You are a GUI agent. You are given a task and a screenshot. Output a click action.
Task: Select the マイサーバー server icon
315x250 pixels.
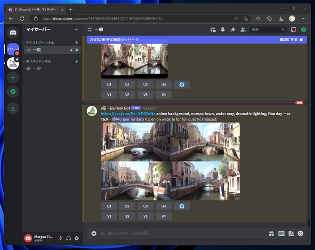coord(13,49)
